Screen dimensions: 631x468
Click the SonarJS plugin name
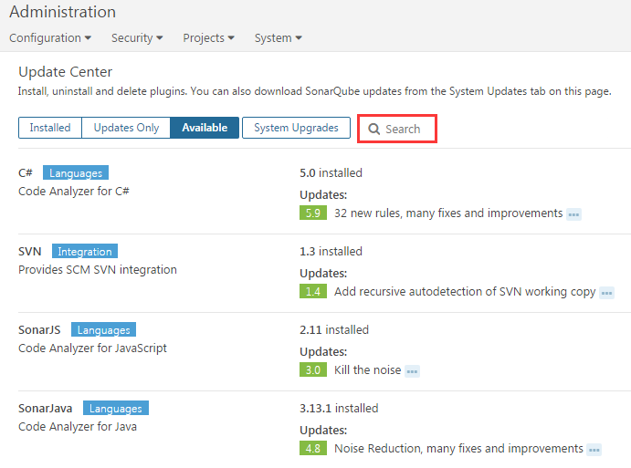[39, 329]
